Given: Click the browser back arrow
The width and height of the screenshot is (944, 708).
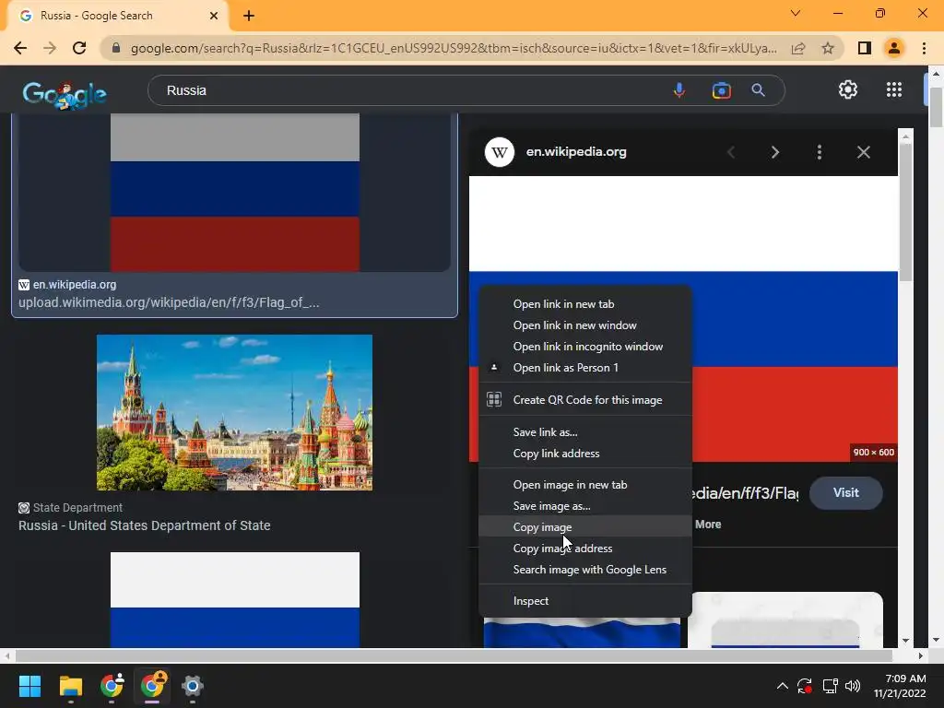Looking at the screenshot, I should [20, 48].
